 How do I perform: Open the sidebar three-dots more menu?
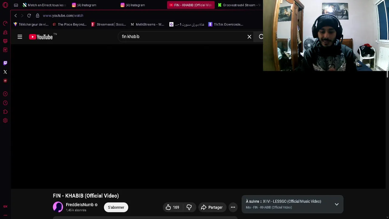(x=5, y=215)
